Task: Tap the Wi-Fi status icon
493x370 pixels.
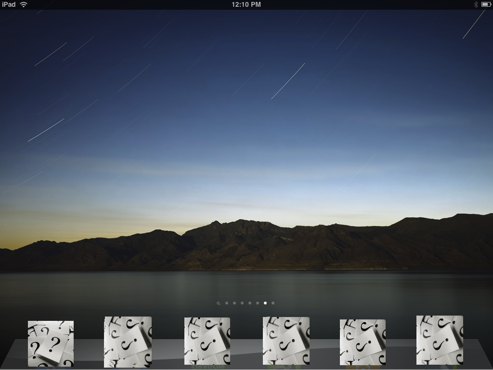Action: coord(24,4)
